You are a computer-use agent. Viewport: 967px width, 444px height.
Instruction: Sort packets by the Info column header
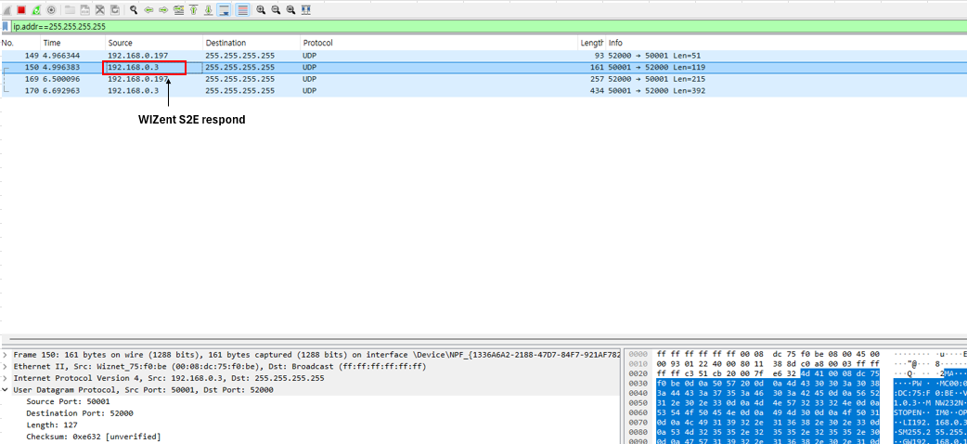point(786,43)
